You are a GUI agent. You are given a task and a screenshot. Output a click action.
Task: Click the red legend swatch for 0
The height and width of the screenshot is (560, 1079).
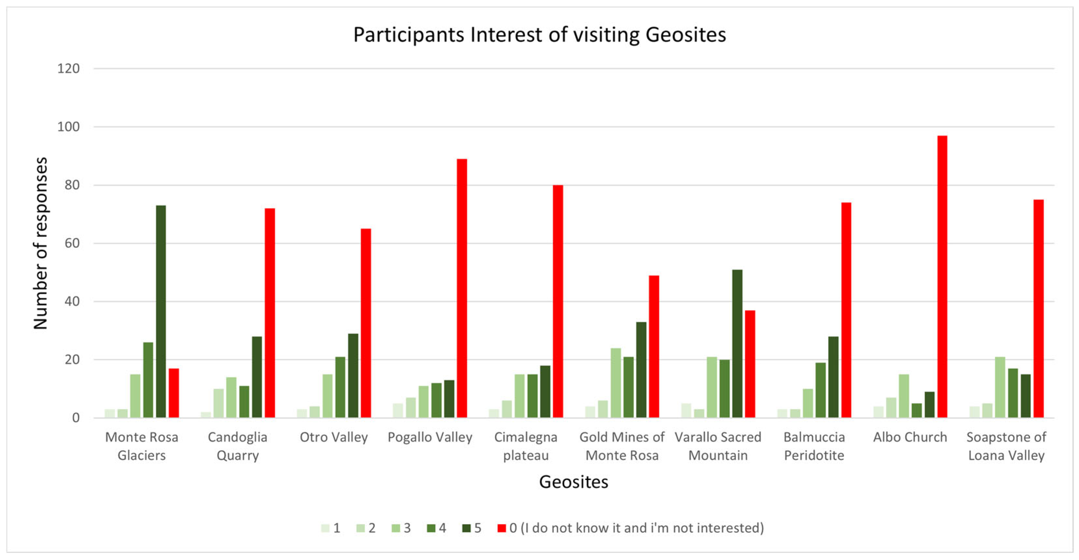point(501,528)
